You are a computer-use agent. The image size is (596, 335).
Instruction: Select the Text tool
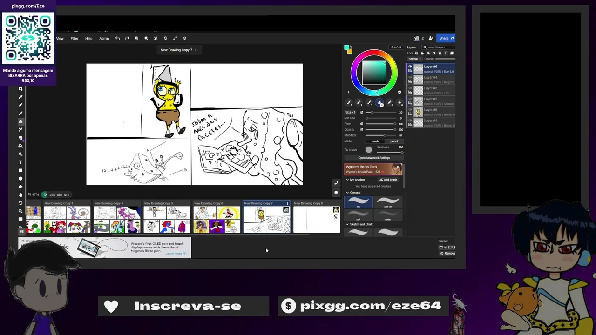click(x=20, y=162)
